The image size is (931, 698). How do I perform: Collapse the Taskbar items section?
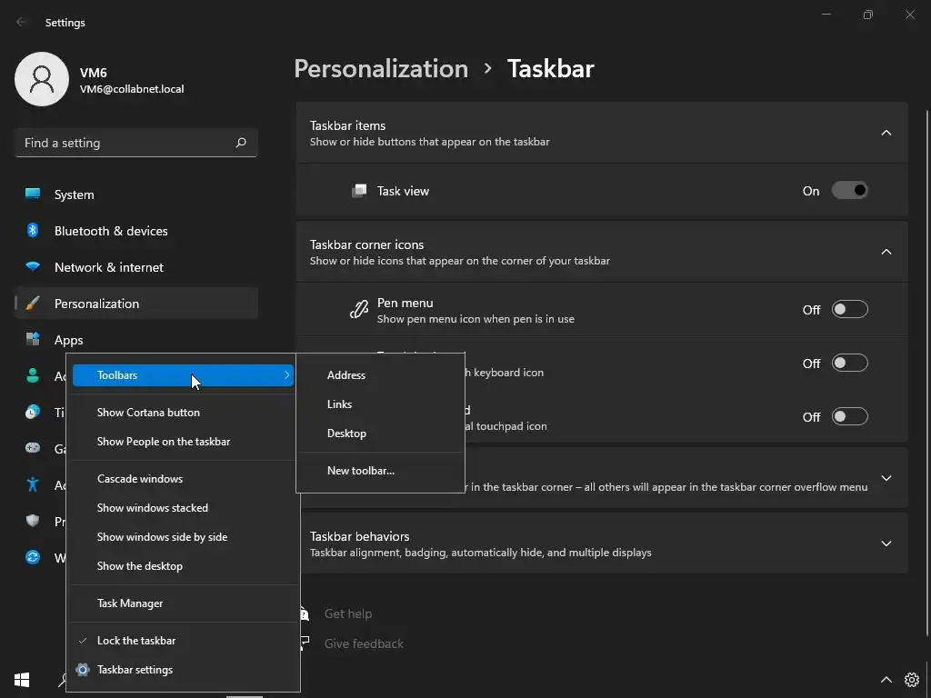886,133
